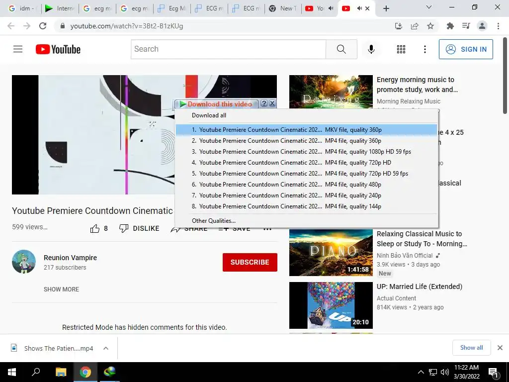Open the YouTube hamburger guide menu
This screenshot has width=509, height=382.
18,49
